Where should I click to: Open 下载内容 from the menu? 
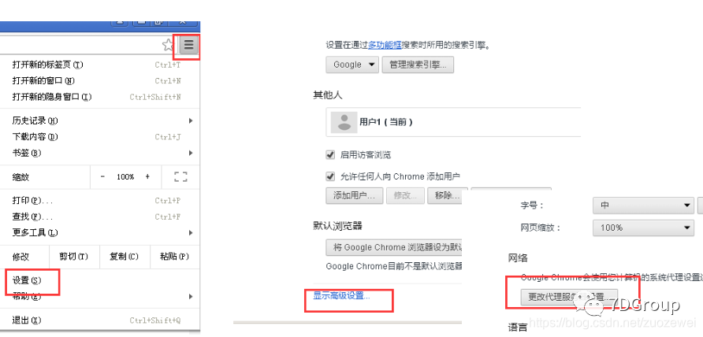pyautogui.click(x=99, y=137)
